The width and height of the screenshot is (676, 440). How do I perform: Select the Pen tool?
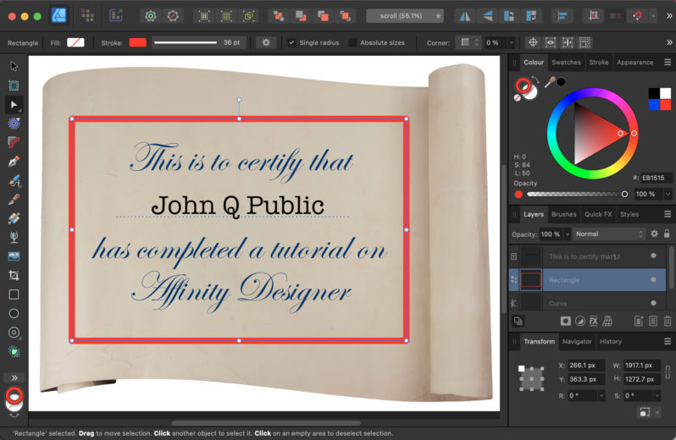(x=14, y=162)
